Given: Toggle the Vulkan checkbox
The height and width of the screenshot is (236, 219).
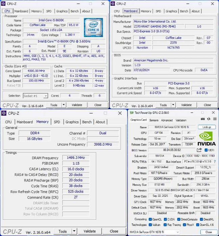Looking at the screenshot, I should 150,225.
